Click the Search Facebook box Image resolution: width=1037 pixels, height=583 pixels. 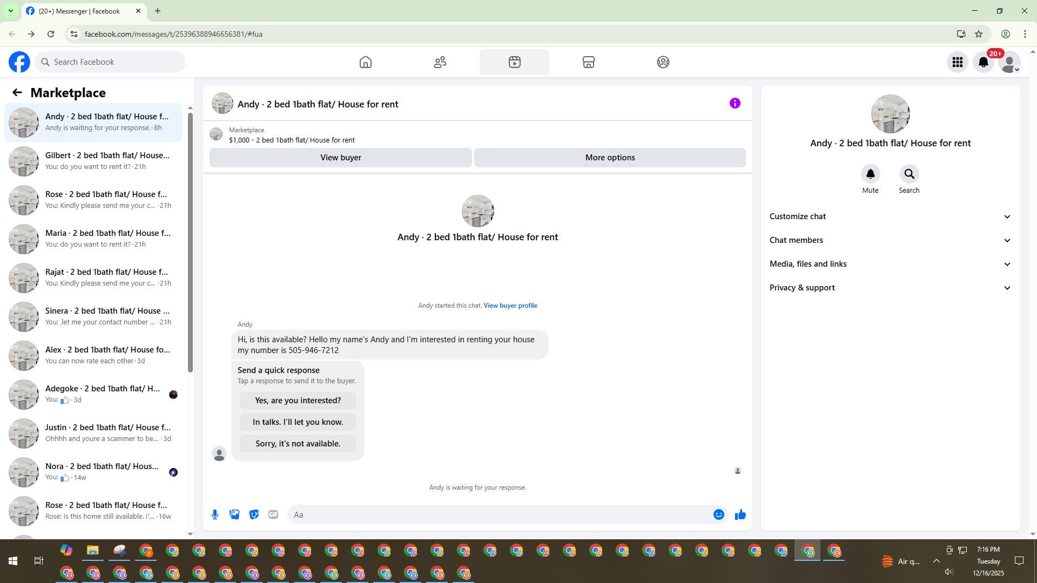110,62
